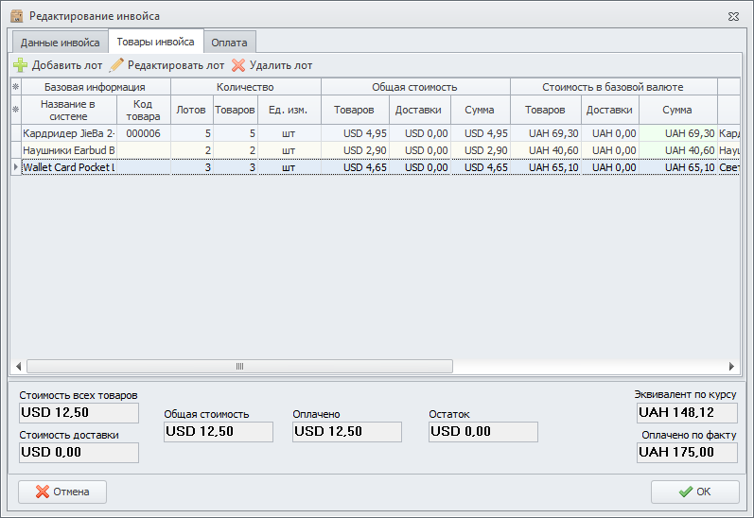This screenshot has height=518, width=754.
Task: Click the scroll right arrow of the grid
Action: (x=730, y=366)
